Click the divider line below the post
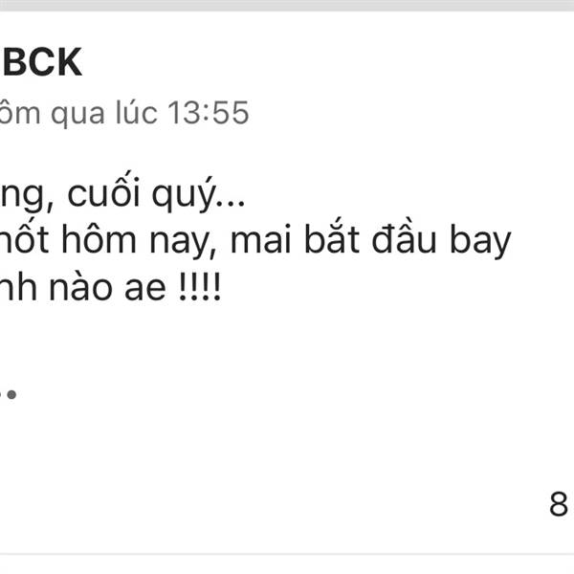Viewport: 574px width, 574px height. pyautogui.click(x=287, y=554)
